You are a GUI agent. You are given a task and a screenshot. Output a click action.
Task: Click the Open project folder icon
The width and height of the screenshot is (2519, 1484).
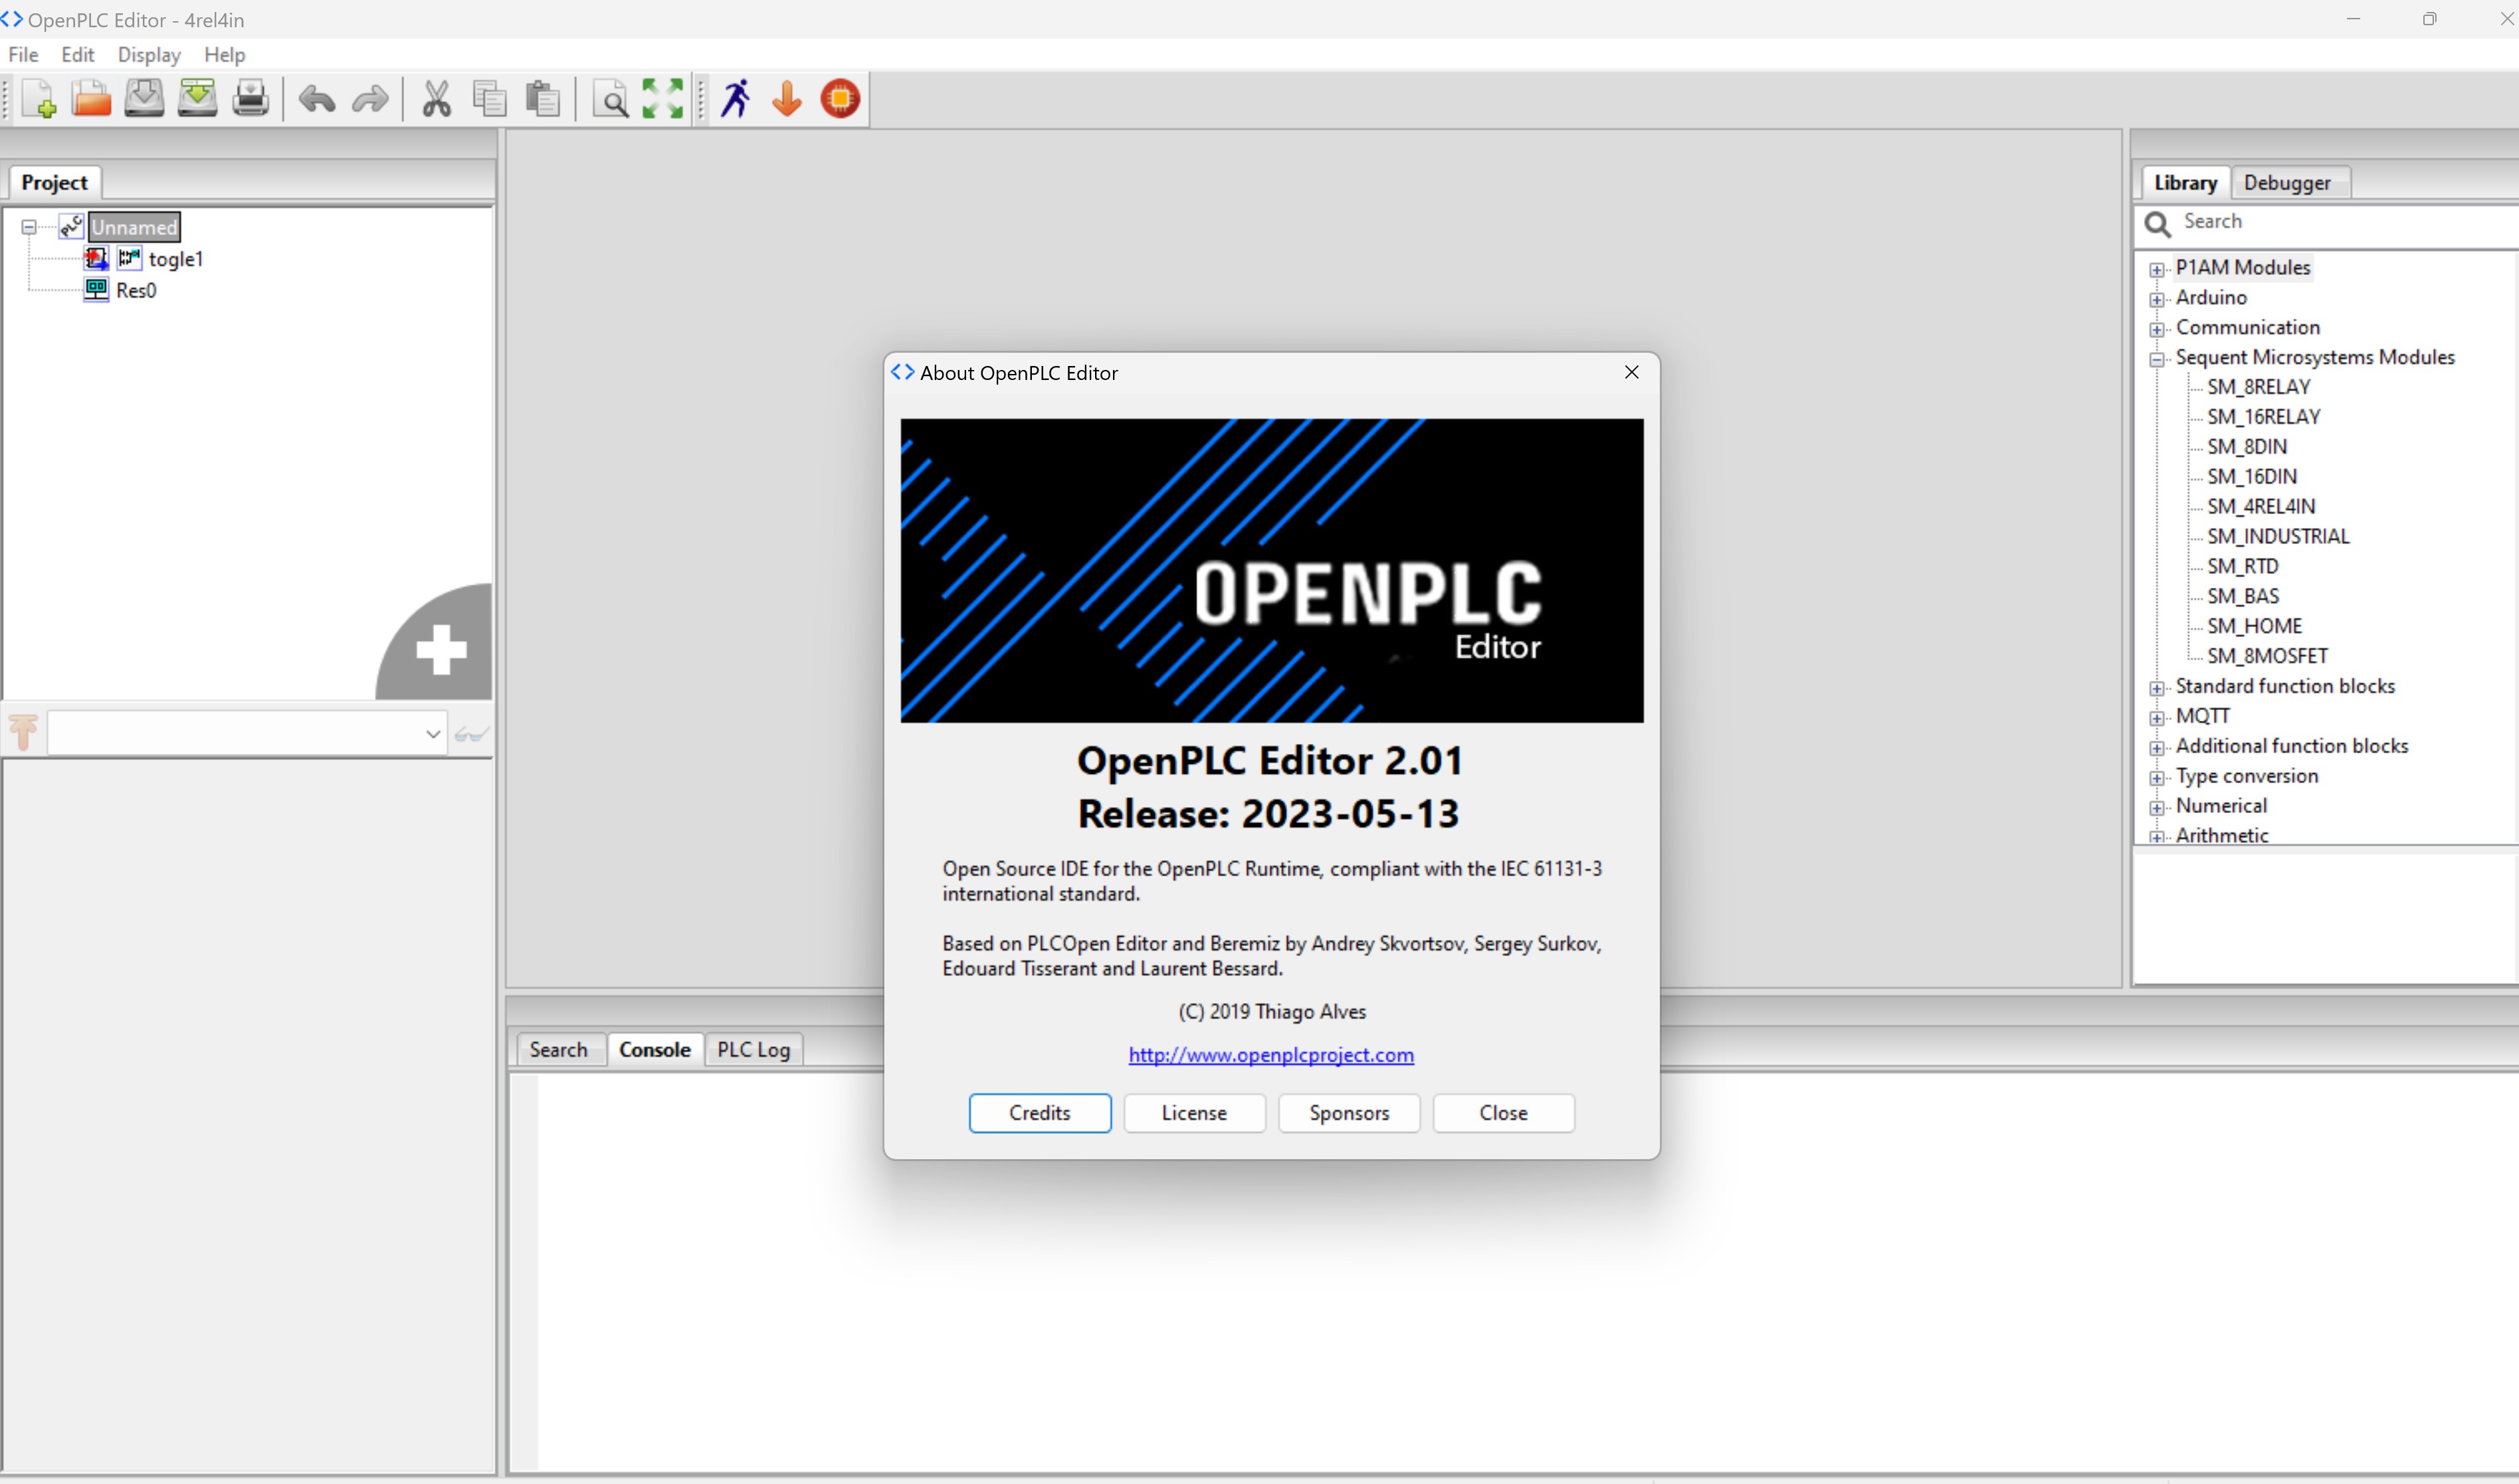91,98
